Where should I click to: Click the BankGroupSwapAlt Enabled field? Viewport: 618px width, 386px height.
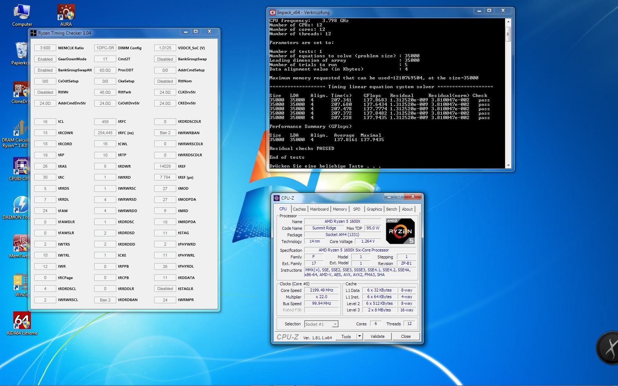(45, 70)
